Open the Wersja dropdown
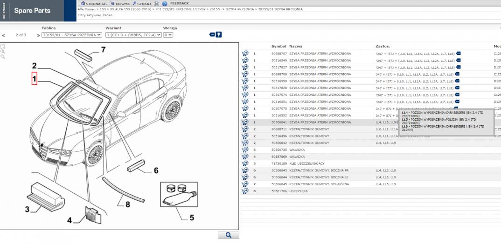501x244 pixels. pyautogui.click(x=168, y=35)
